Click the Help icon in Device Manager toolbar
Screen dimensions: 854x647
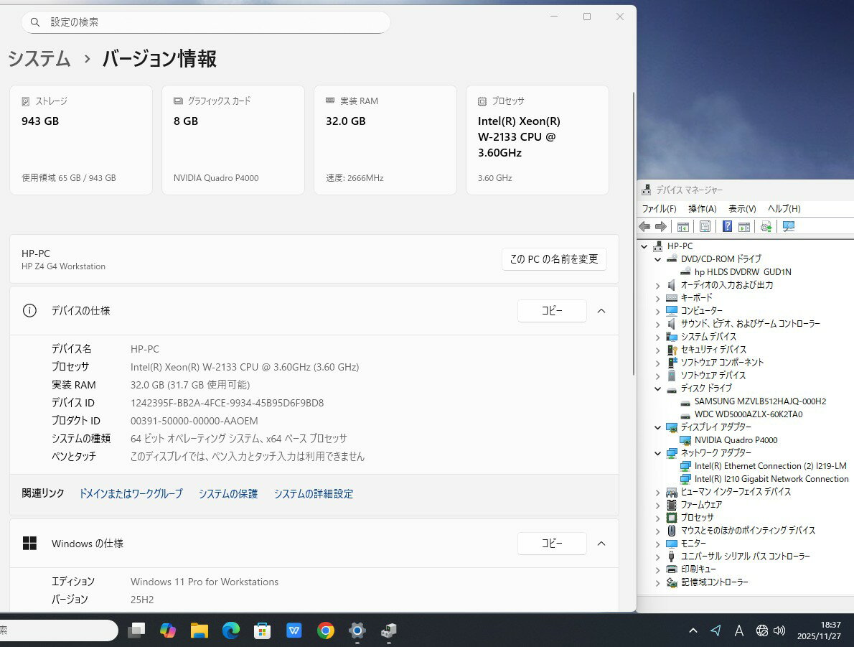pyautogui.click(x=727, y=227)
